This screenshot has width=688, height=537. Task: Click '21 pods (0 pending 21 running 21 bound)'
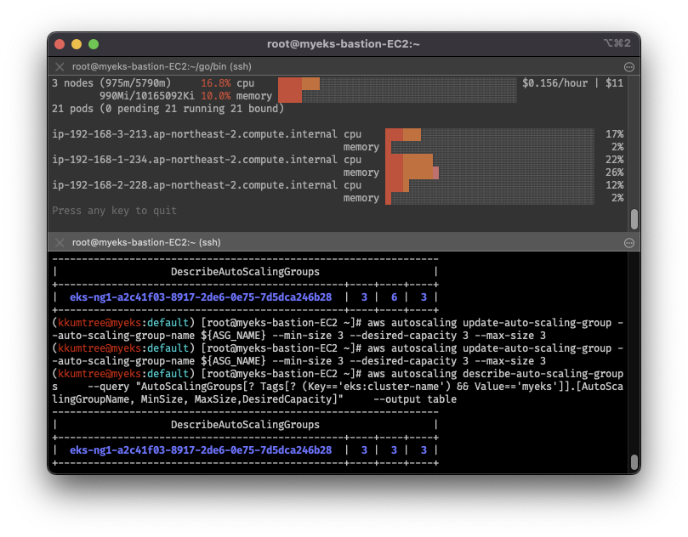(x=168, y=109)
